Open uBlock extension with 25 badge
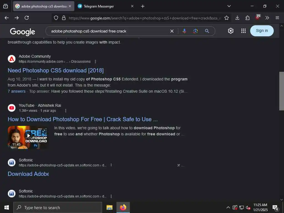Image resolution: width=284 pixels, height=213 pixels. tap(258, 17)
